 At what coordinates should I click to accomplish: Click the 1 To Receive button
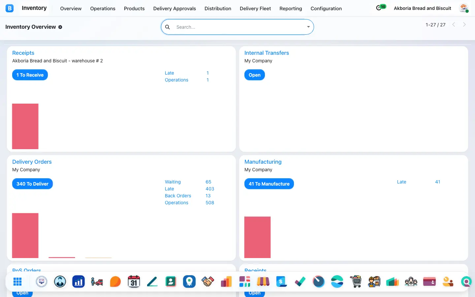point(30,75)
